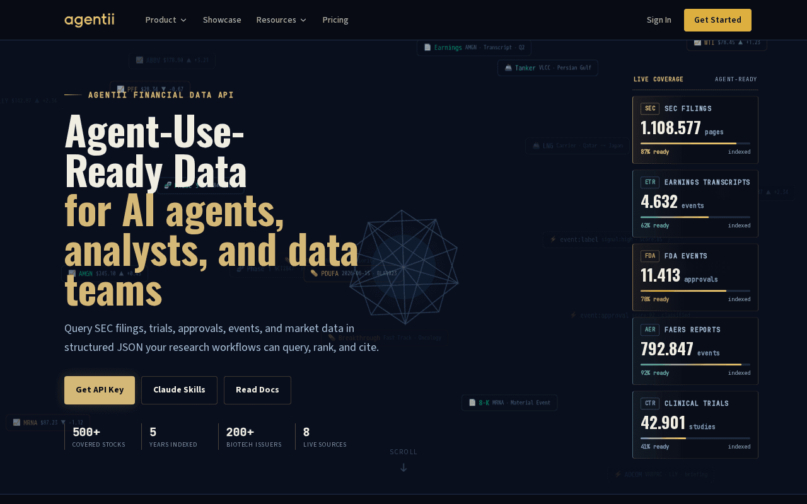Click the ship icon on Tanker VLCC chip
This screenshot has width=807, height=504.
click(x=508, y=67)
